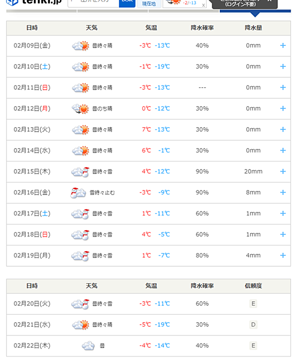Click the 02月14日(水) date cell
Screen dimensions: 292x361
[x=32, y=151]
